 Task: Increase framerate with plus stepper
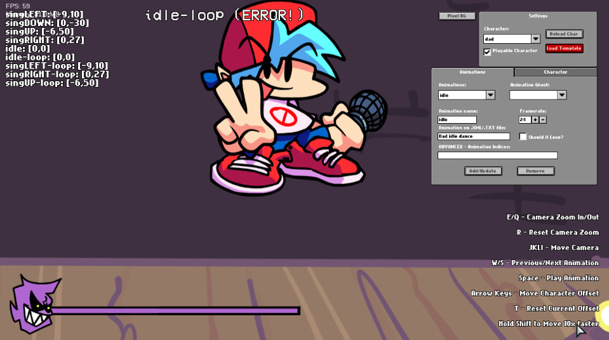(535, 119)
